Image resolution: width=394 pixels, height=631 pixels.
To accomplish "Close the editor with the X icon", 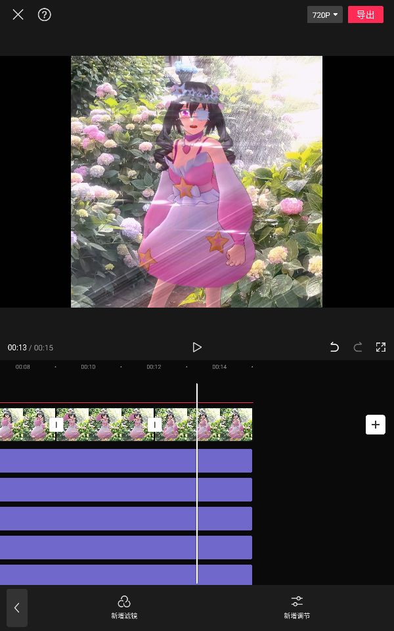I will tap(18, 14).
